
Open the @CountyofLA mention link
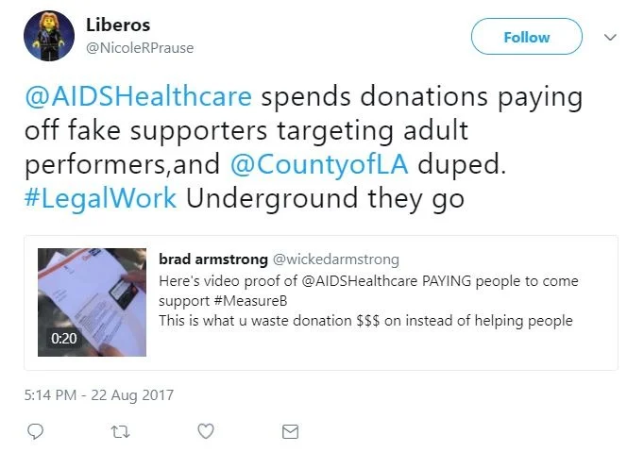tap(319, 164)
